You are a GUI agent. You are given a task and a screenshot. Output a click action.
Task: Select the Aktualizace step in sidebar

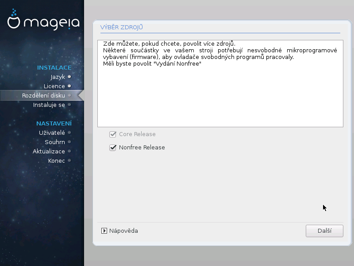point(49,151)
